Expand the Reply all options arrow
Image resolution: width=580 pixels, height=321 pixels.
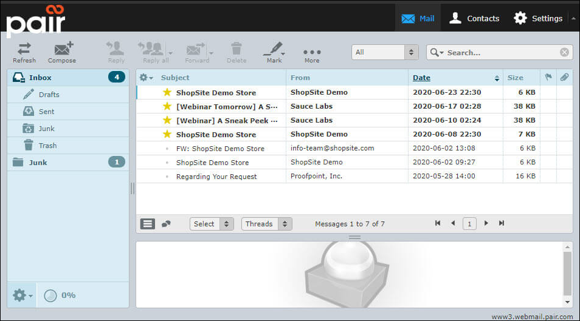click(x=170, y=53)
